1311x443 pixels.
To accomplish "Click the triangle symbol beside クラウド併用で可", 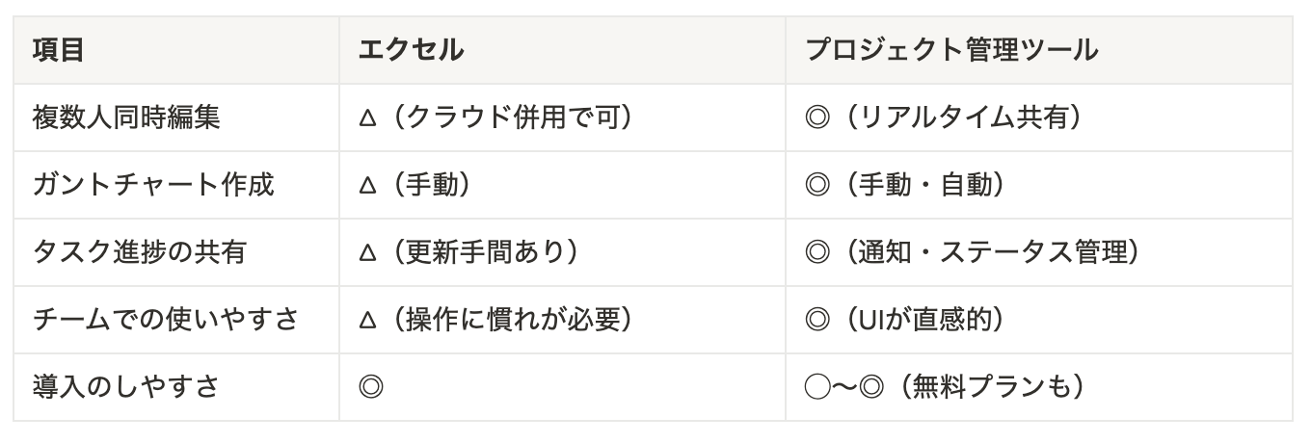I will 366,118.
